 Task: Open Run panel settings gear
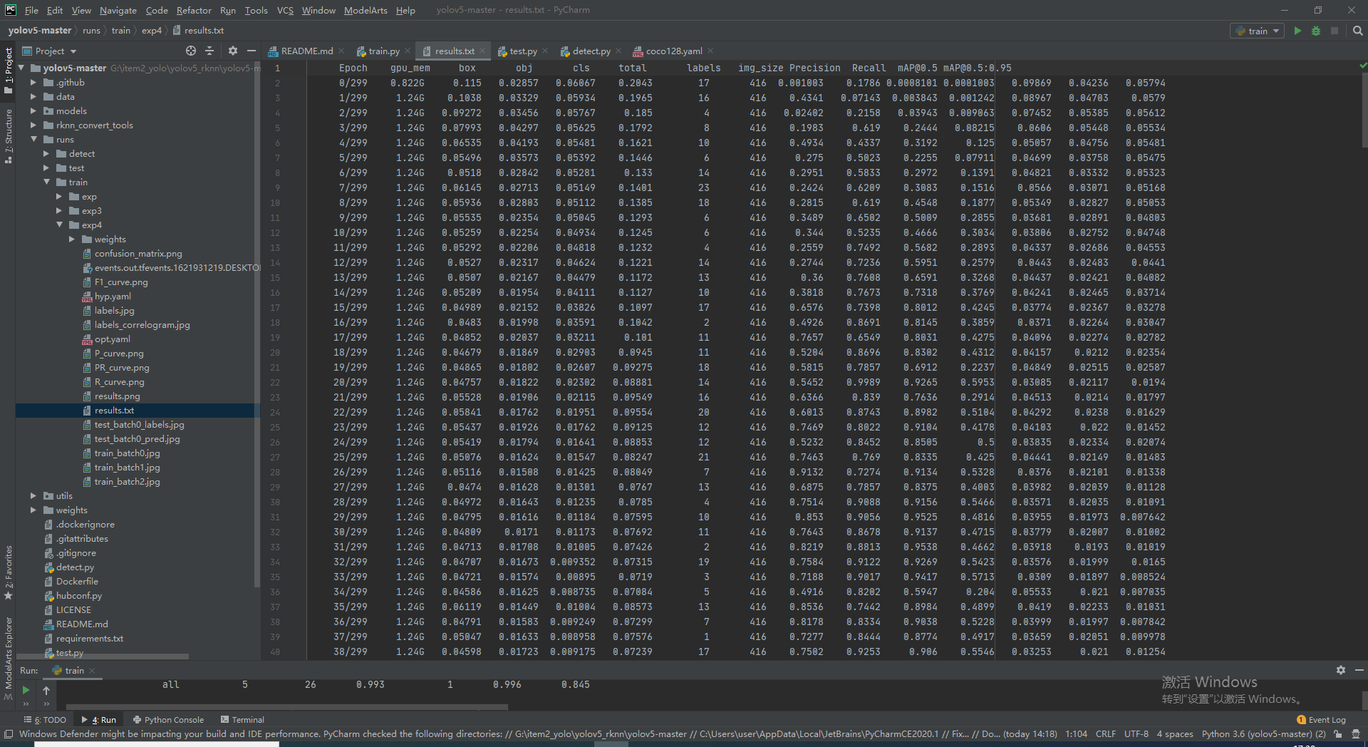tap(1341, 670)
